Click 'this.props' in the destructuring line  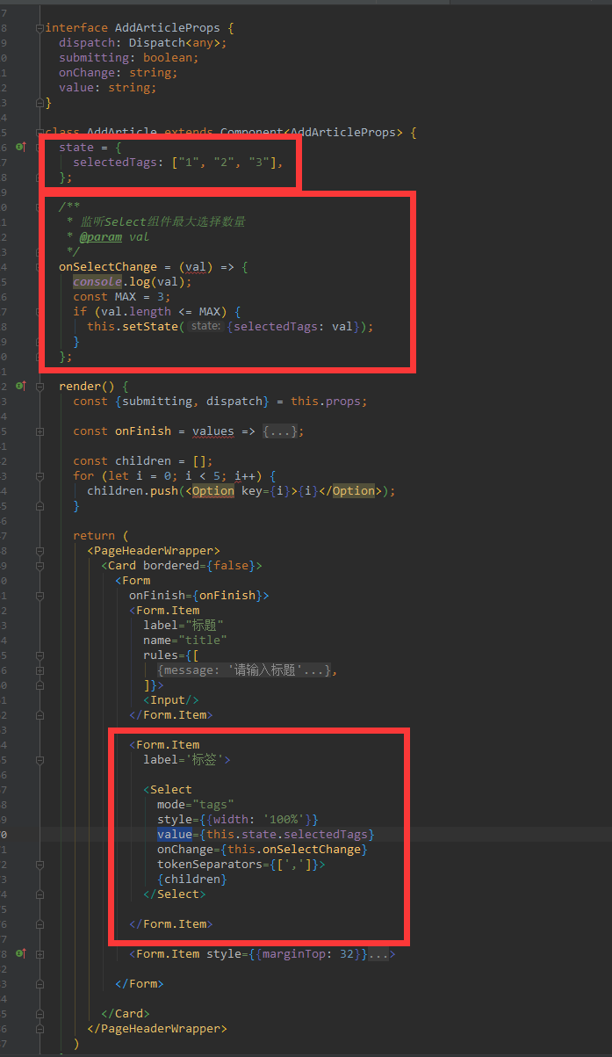(x=326, y=401)
